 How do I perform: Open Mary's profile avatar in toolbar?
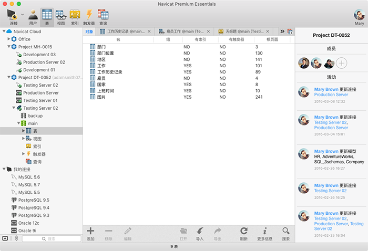point(359,15)
